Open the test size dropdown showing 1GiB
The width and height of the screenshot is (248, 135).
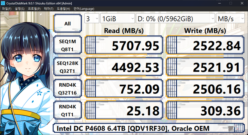(x=117, y=18)
